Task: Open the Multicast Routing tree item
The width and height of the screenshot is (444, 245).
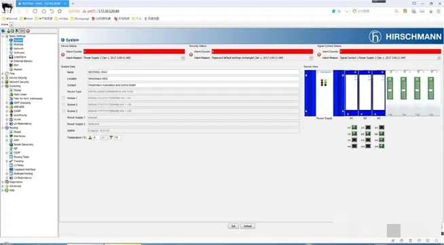Action: [x=23, y=174]
